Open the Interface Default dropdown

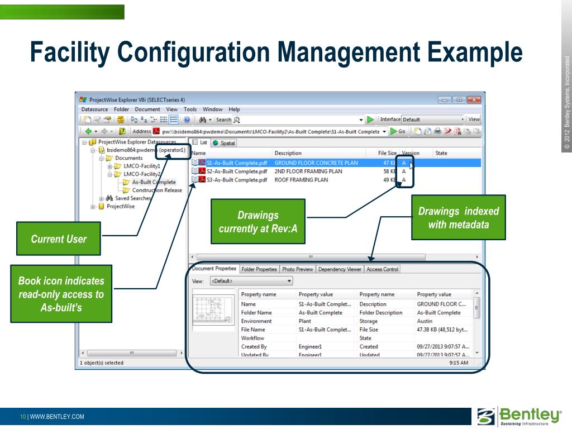(x=463, y=120)
